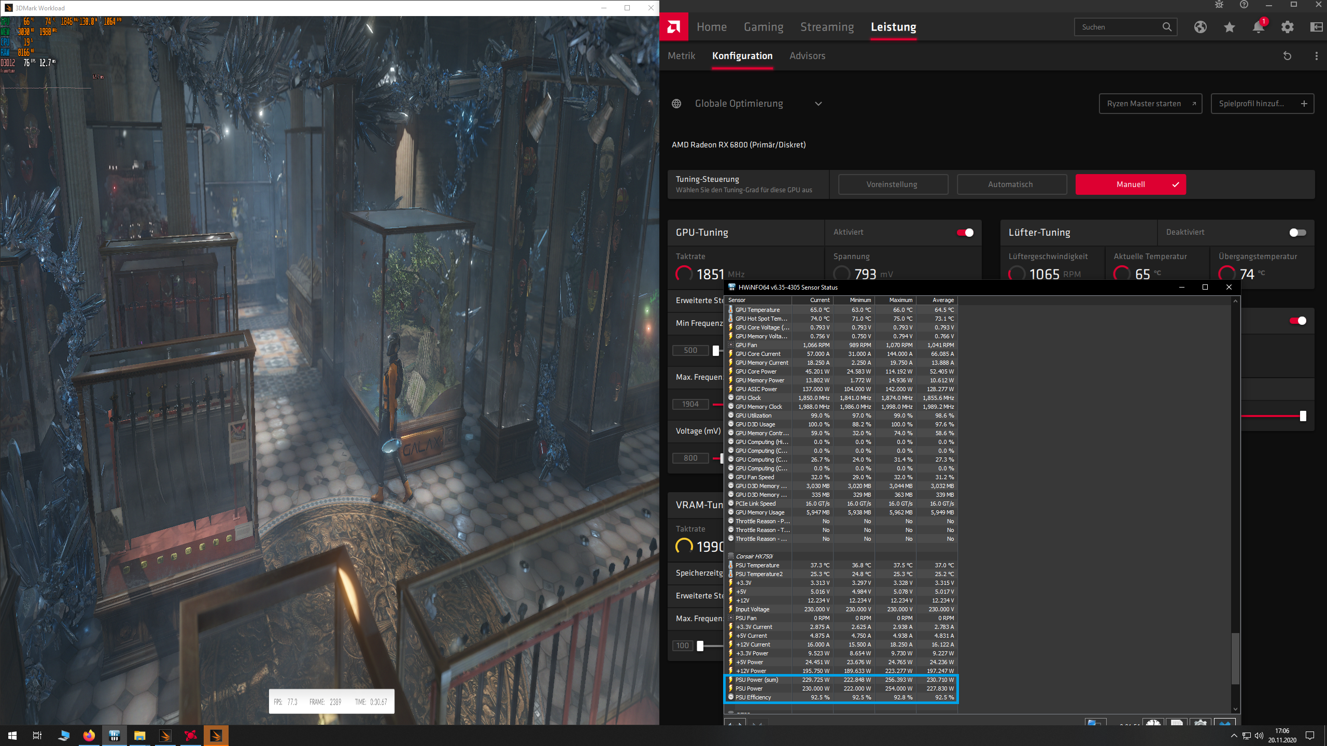1327x746 pixels.
Task: Select the Automatisch tuning mode
Action: (1011, 184)
